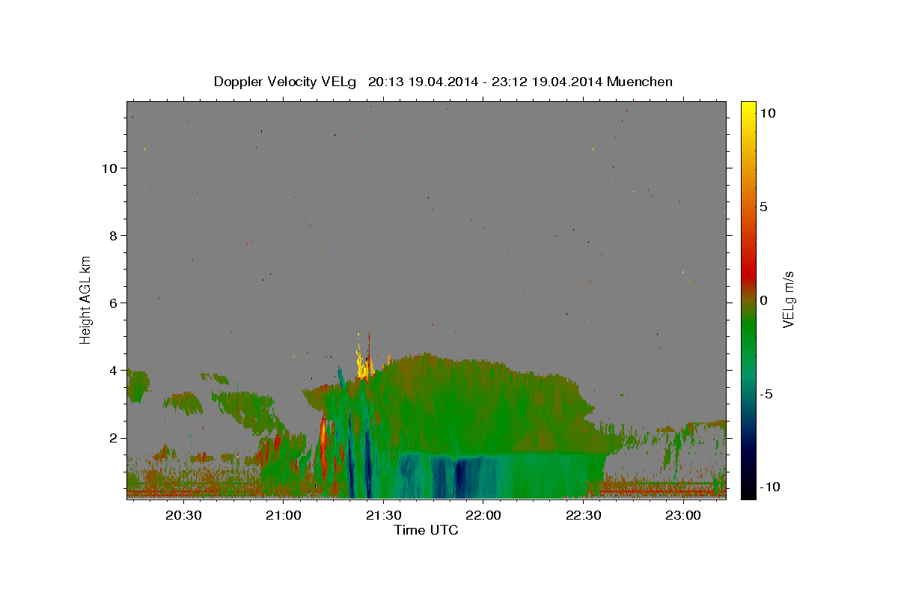
Task: Click the colorbar value 0 label
Action: [x=764, y=300]
